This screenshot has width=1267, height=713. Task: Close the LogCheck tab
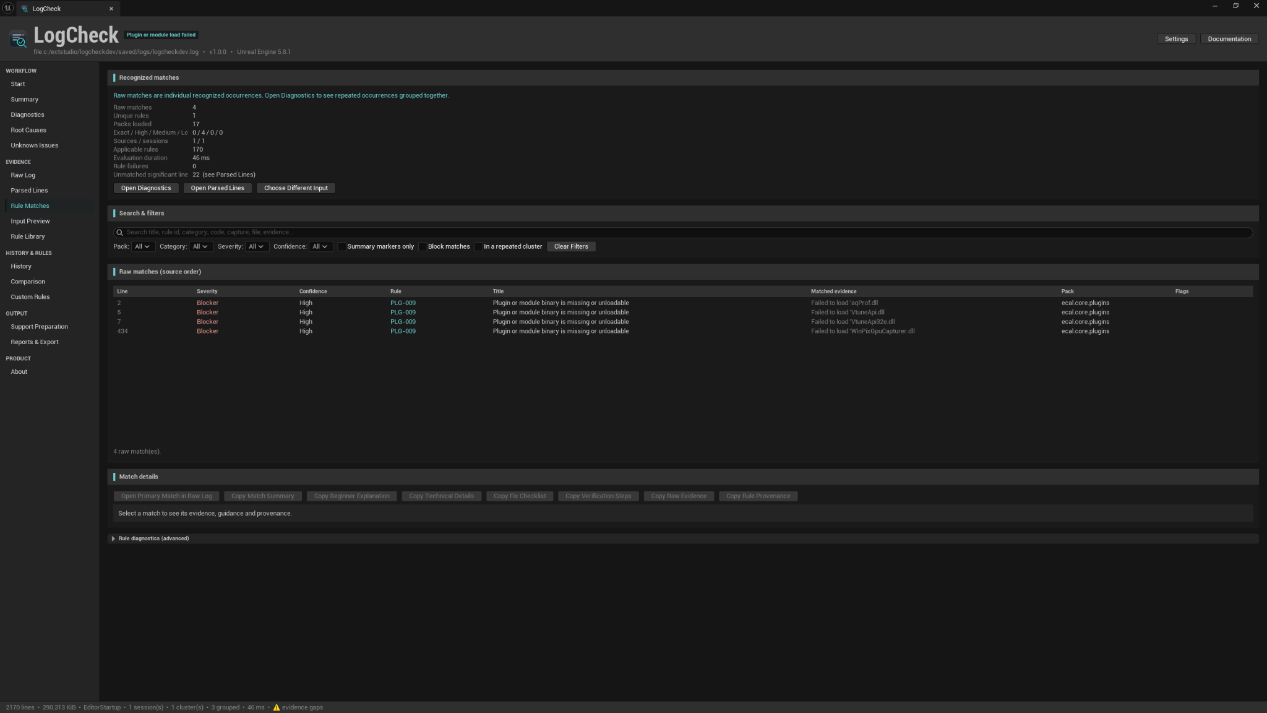point(111,9)
